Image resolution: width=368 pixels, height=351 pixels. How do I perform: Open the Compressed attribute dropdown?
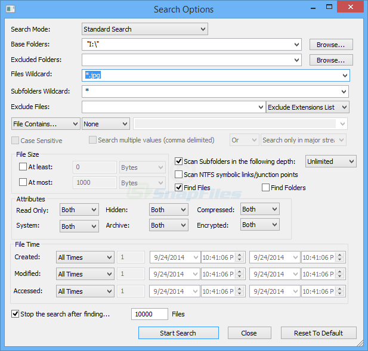[x=260, y=209]
